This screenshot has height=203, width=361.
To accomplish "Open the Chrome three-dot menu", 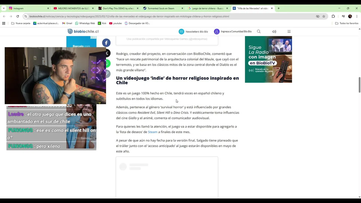I will tap(357, 16).
